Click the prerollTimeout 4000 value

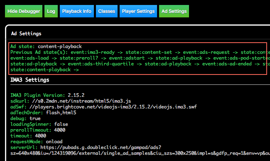click(x=59, y=130)
